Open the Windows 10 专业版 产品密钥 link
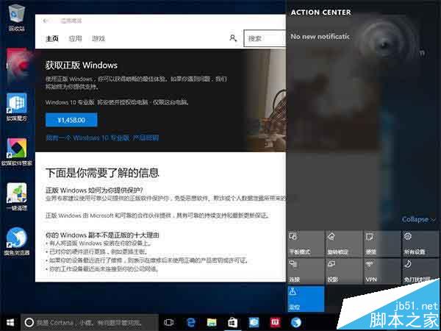Viewport: 441px width, 331px height. pos(102,138)
